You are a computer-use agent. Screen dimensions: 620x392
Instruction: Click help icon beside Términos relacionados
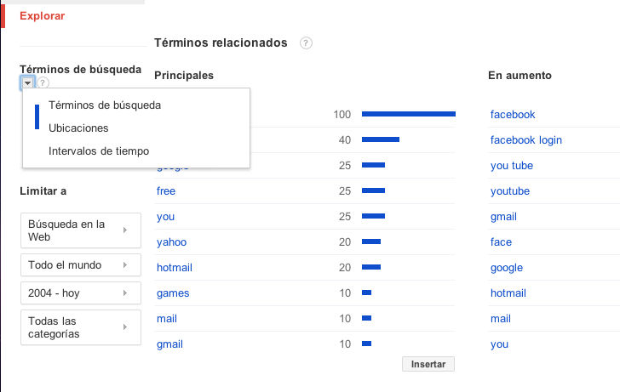[x=306, y=43]
